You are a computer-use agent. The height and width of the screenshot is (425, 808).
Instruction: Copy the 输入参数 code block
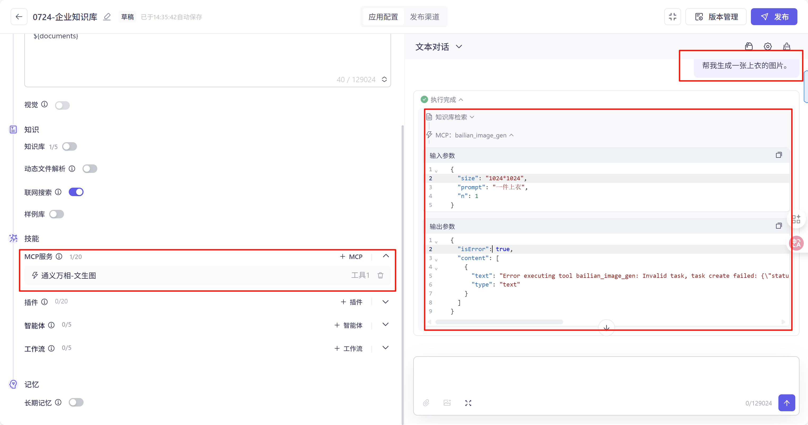(x=778, y=155)
